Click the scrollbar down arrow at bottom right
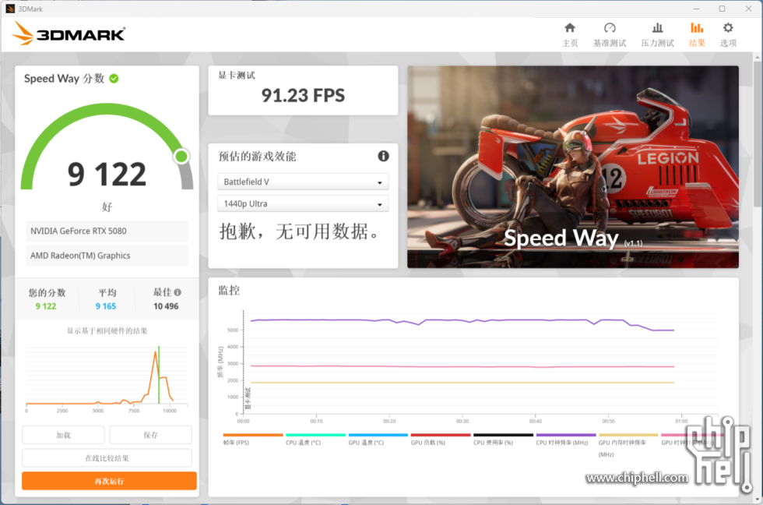Viewport: 763px width, 505px height. pos(757,500)
